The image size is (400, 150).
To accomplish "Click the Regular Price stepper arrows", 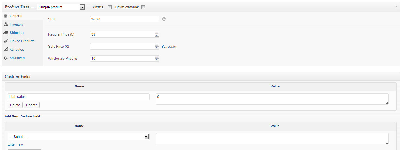I will 157,34.
